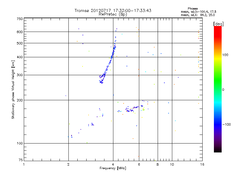This screenshot has width=238, height=179.
Task: Click the "Phases" heading text
Action: 192,9
